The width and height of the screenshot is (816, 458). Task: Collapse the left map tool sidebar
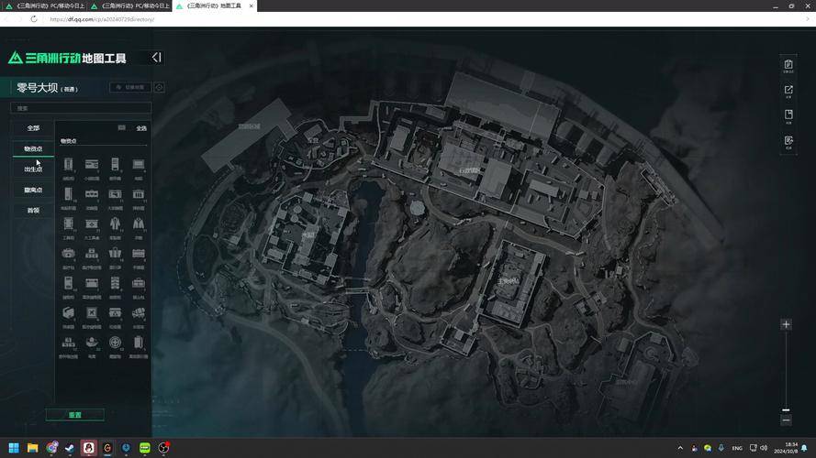click(157, 57)
